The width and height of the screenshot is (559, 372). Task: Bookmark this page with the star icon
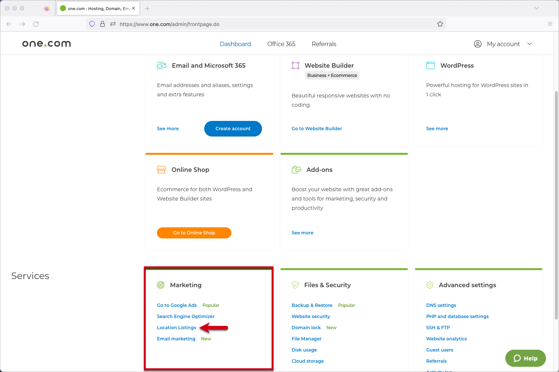click(440, 24)
